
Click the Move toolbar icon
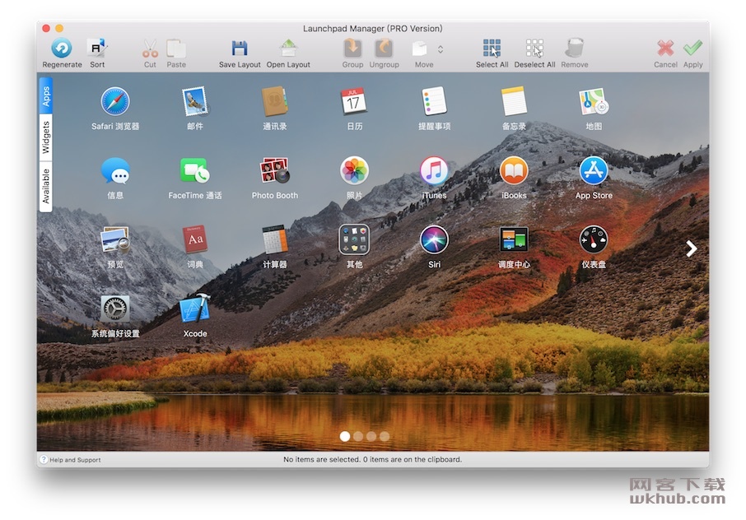pos(420,49)
